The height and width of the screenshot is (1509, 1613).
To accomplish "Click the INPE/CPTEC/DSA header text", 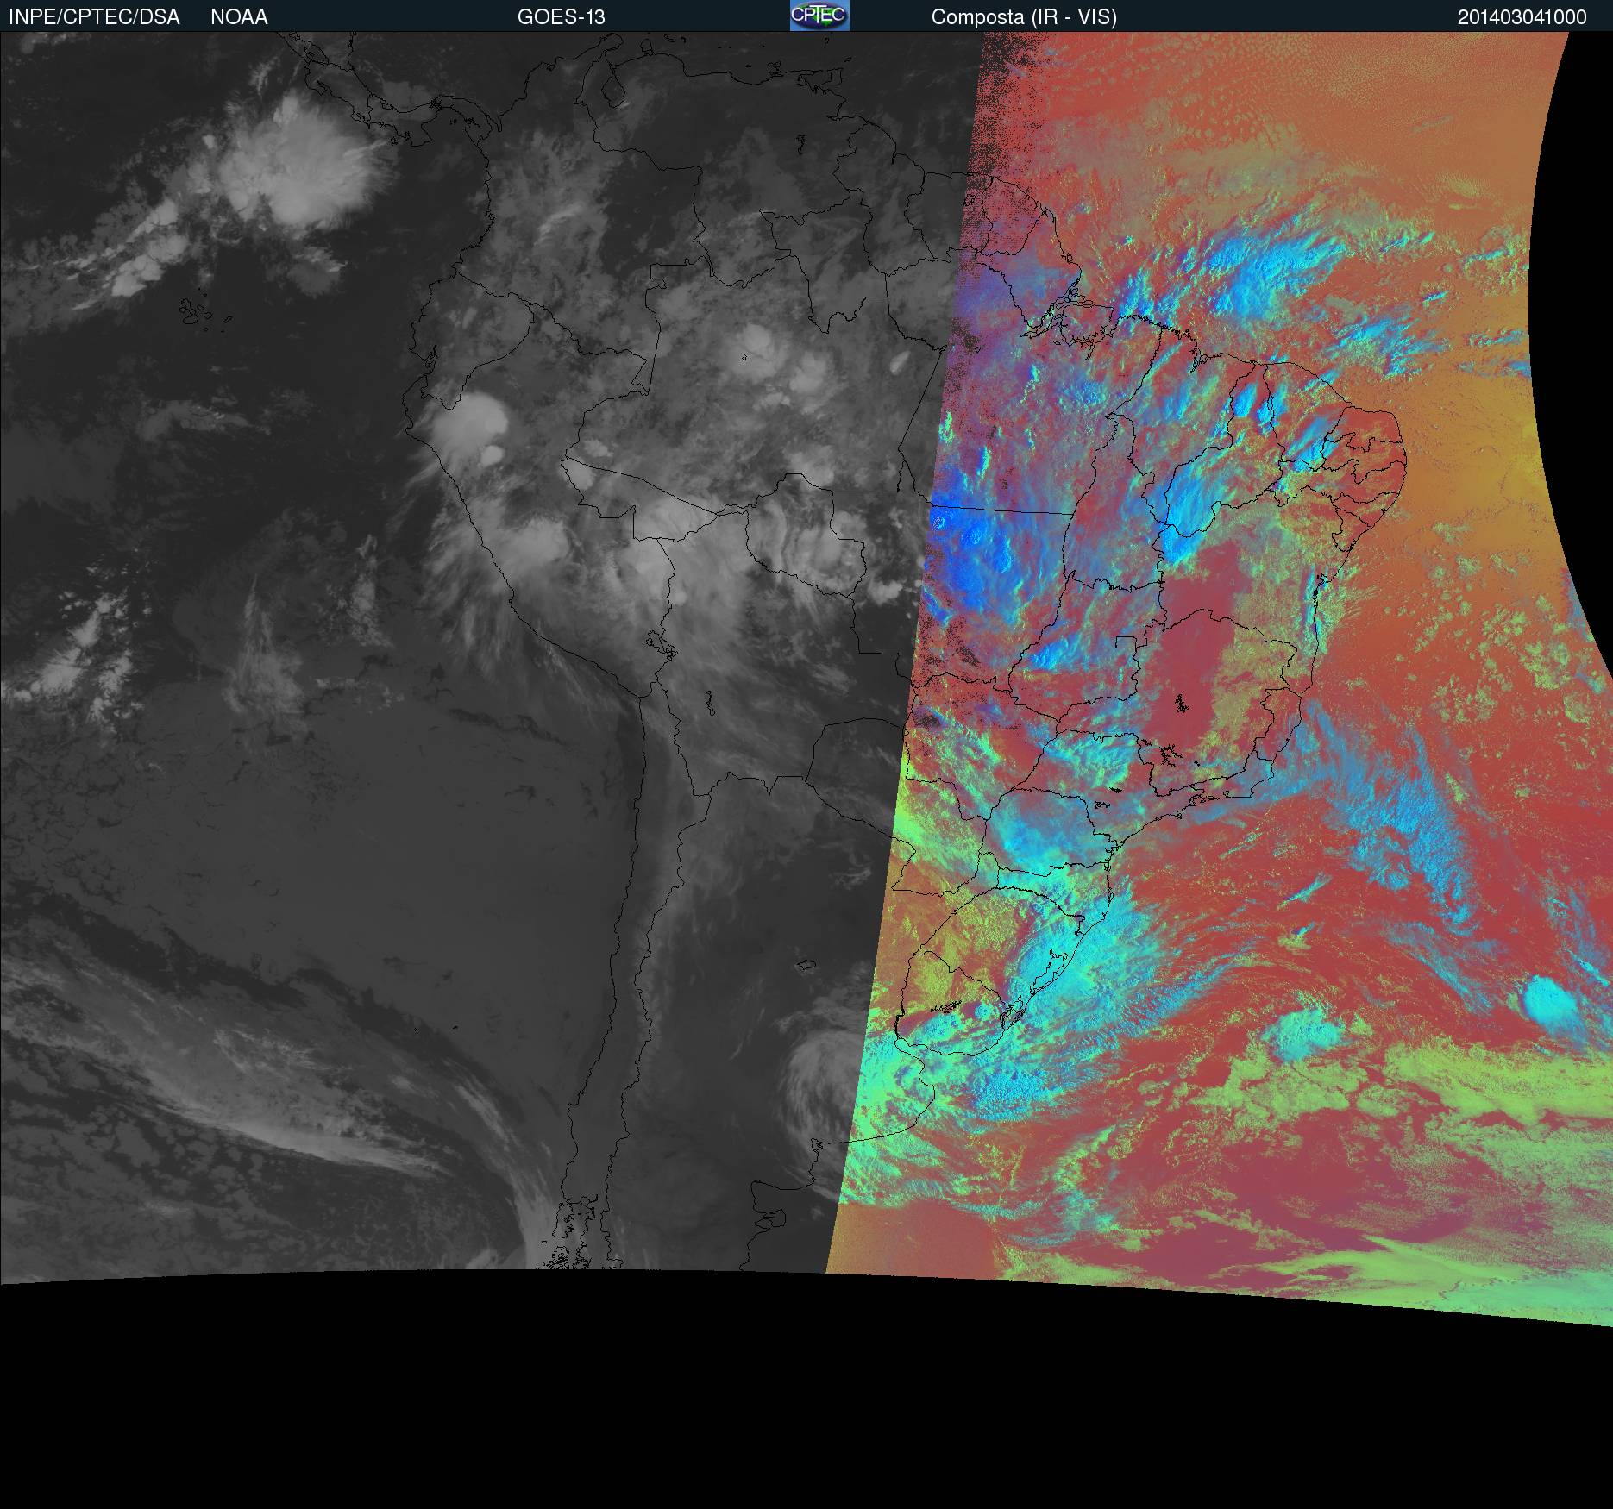I will [x=94, y=17].
